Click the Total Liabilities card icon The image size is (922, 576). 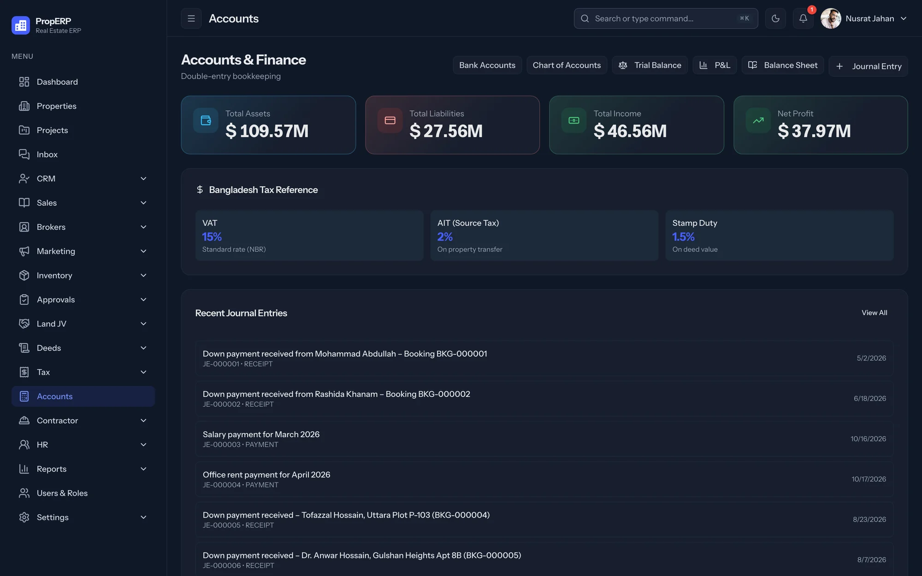click(x=390, y=120)
